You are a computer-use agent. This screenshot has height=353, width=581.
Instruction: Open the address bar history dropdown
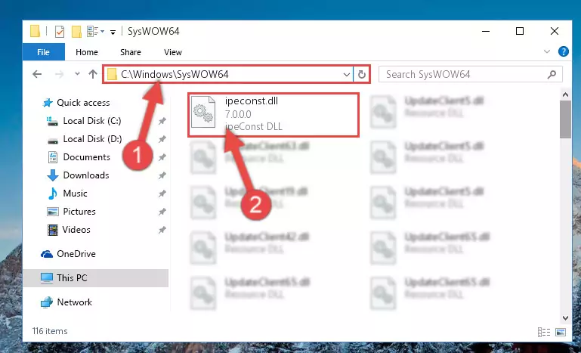tap(347, 75)
